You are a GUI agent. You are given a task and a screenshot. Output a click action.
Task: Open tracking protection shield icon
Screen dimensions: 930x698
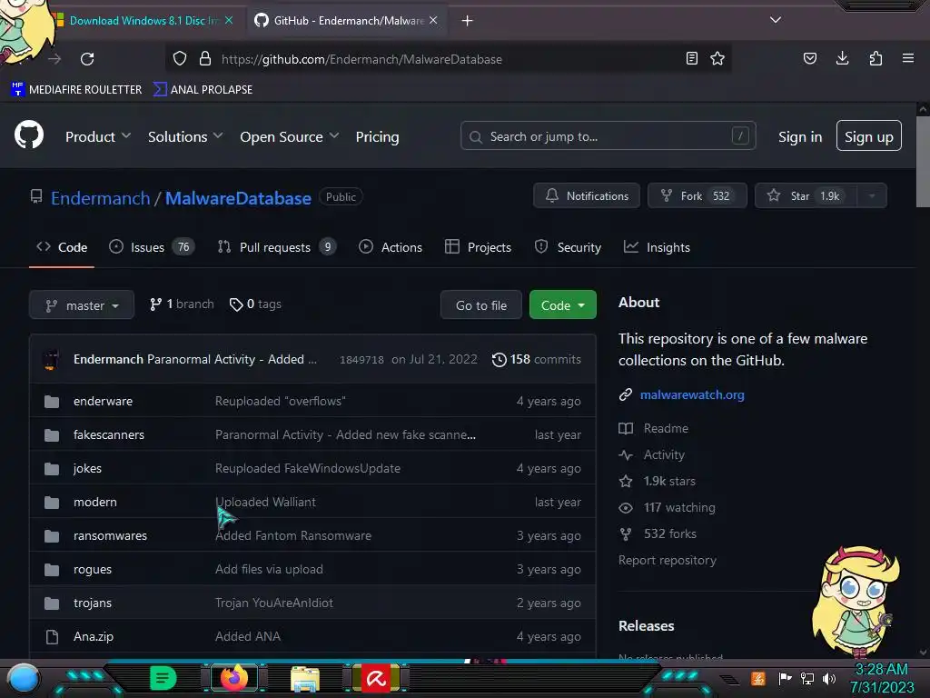click(180, 58)
